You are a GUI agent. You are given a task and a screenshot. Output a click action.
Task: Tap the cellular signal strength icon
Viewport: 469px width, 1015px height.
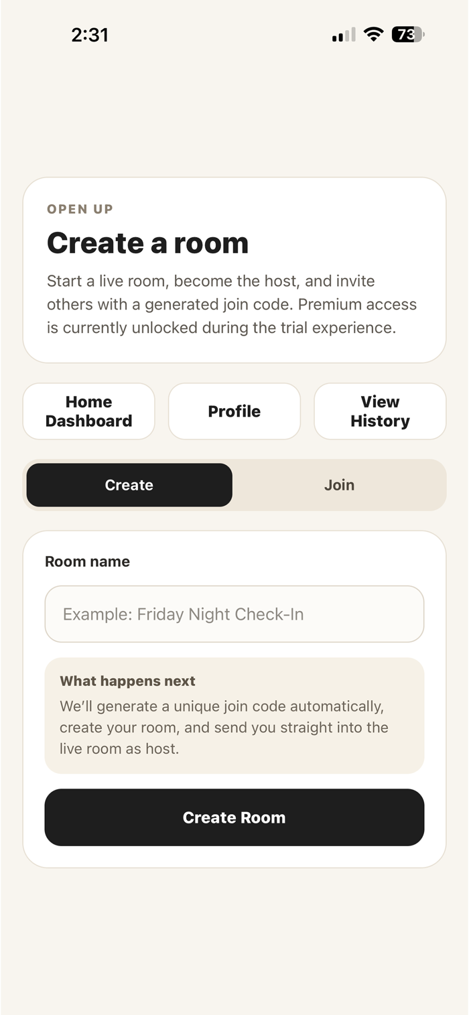344,35
